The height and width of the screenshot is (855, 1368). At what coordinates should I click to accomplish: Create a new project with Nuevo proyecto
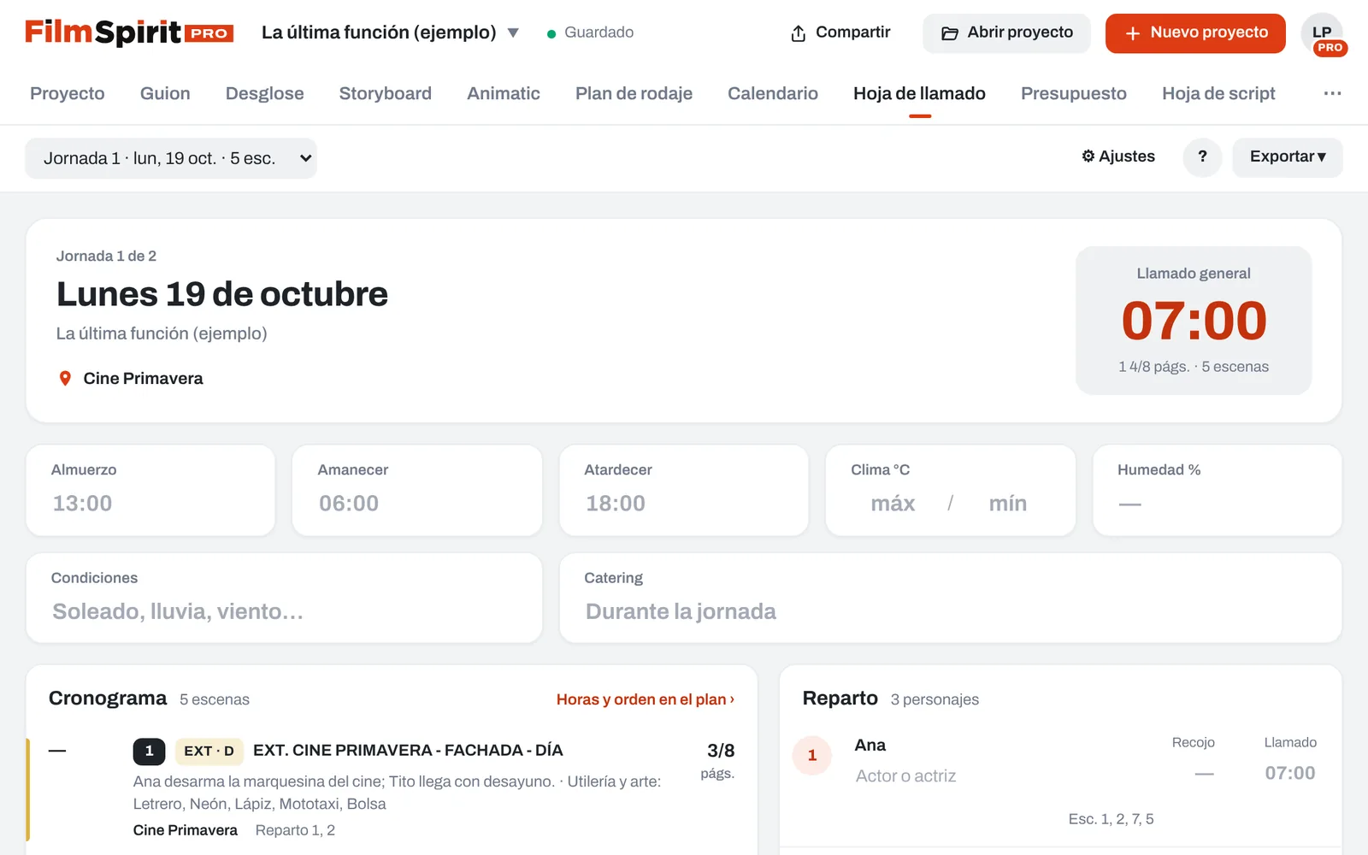pyautogui.click(x=1195, y=33)
